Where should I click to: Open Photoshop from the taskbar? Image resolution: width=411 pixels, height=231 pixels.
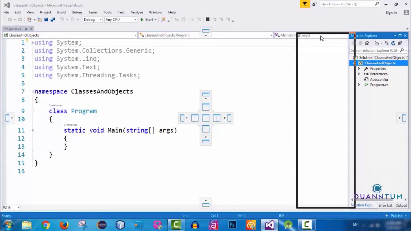pos(232,225)
